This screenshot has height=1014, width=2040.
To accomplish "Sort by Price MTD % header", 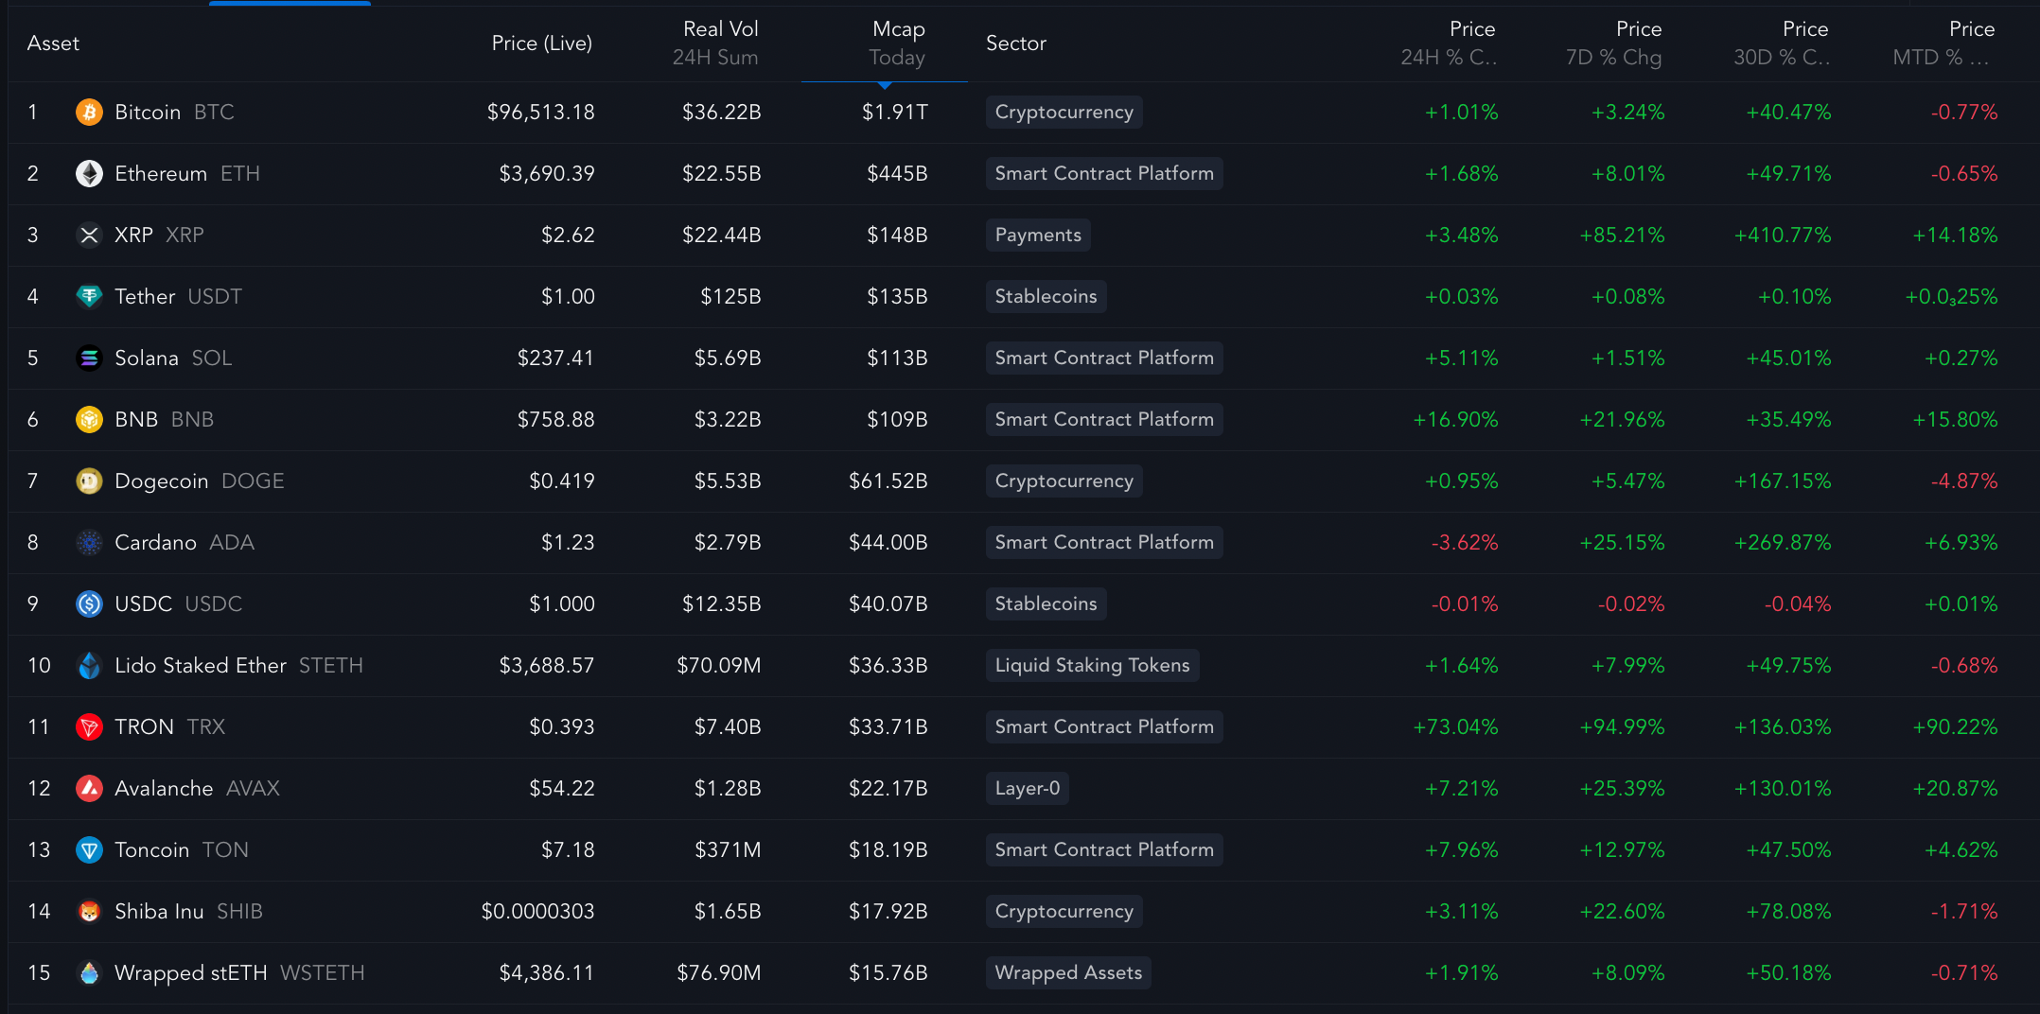I will (1943, 44).
